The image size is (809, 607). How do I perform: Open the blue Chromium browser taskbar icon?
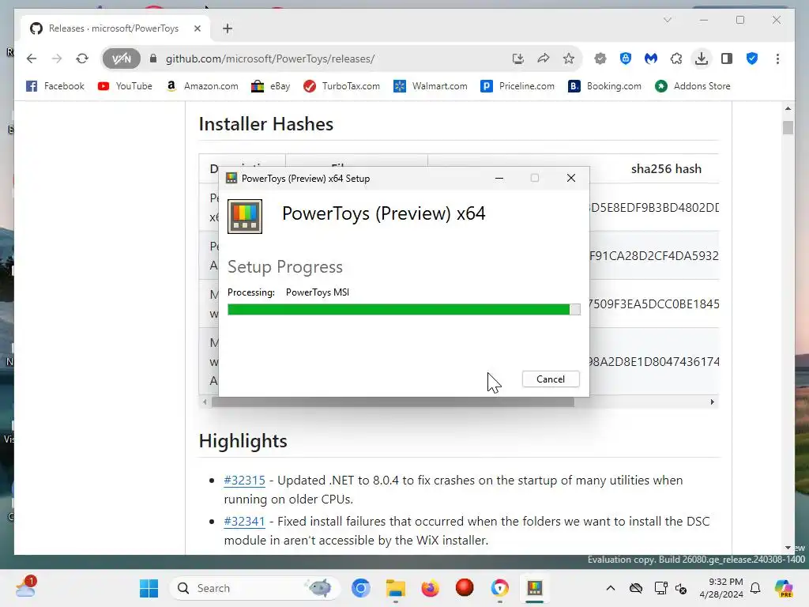point(360,588)
